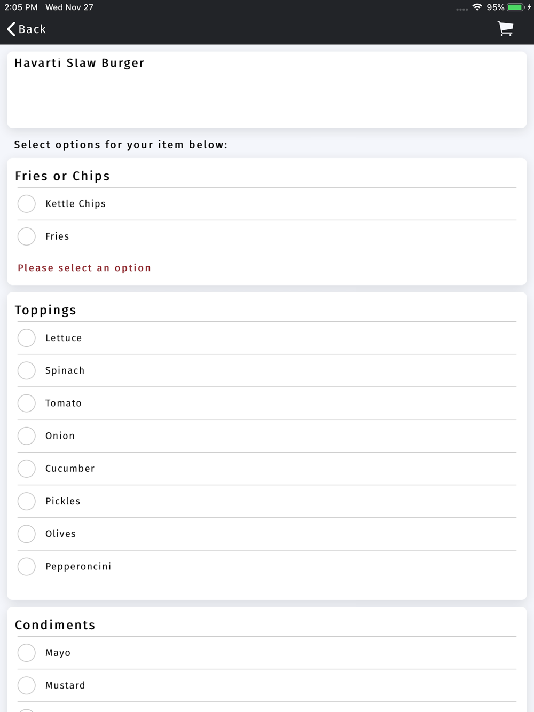534x712 pixels.
Task: Tap the Condiments section header
Action: coord(55,625)
